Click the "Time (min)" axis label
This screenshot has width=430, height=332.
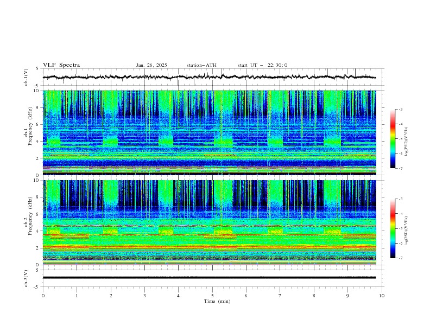click(x=217, y=301)
